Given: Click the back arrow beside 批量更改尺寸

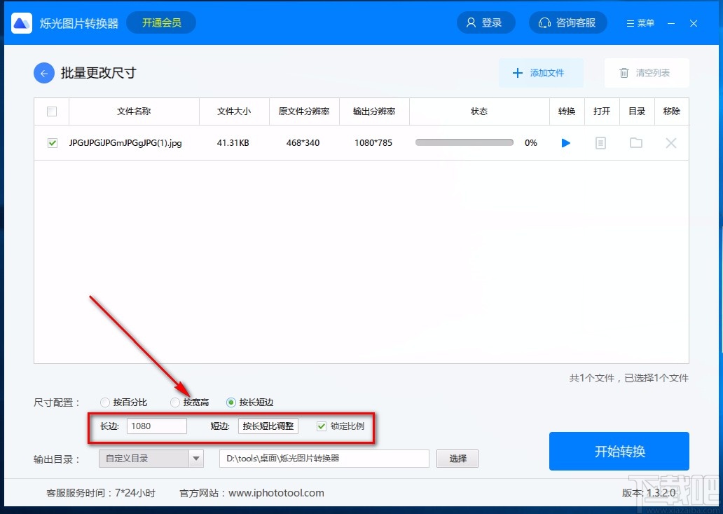Looking at the screenshot, I should click(x=43, y=72).
